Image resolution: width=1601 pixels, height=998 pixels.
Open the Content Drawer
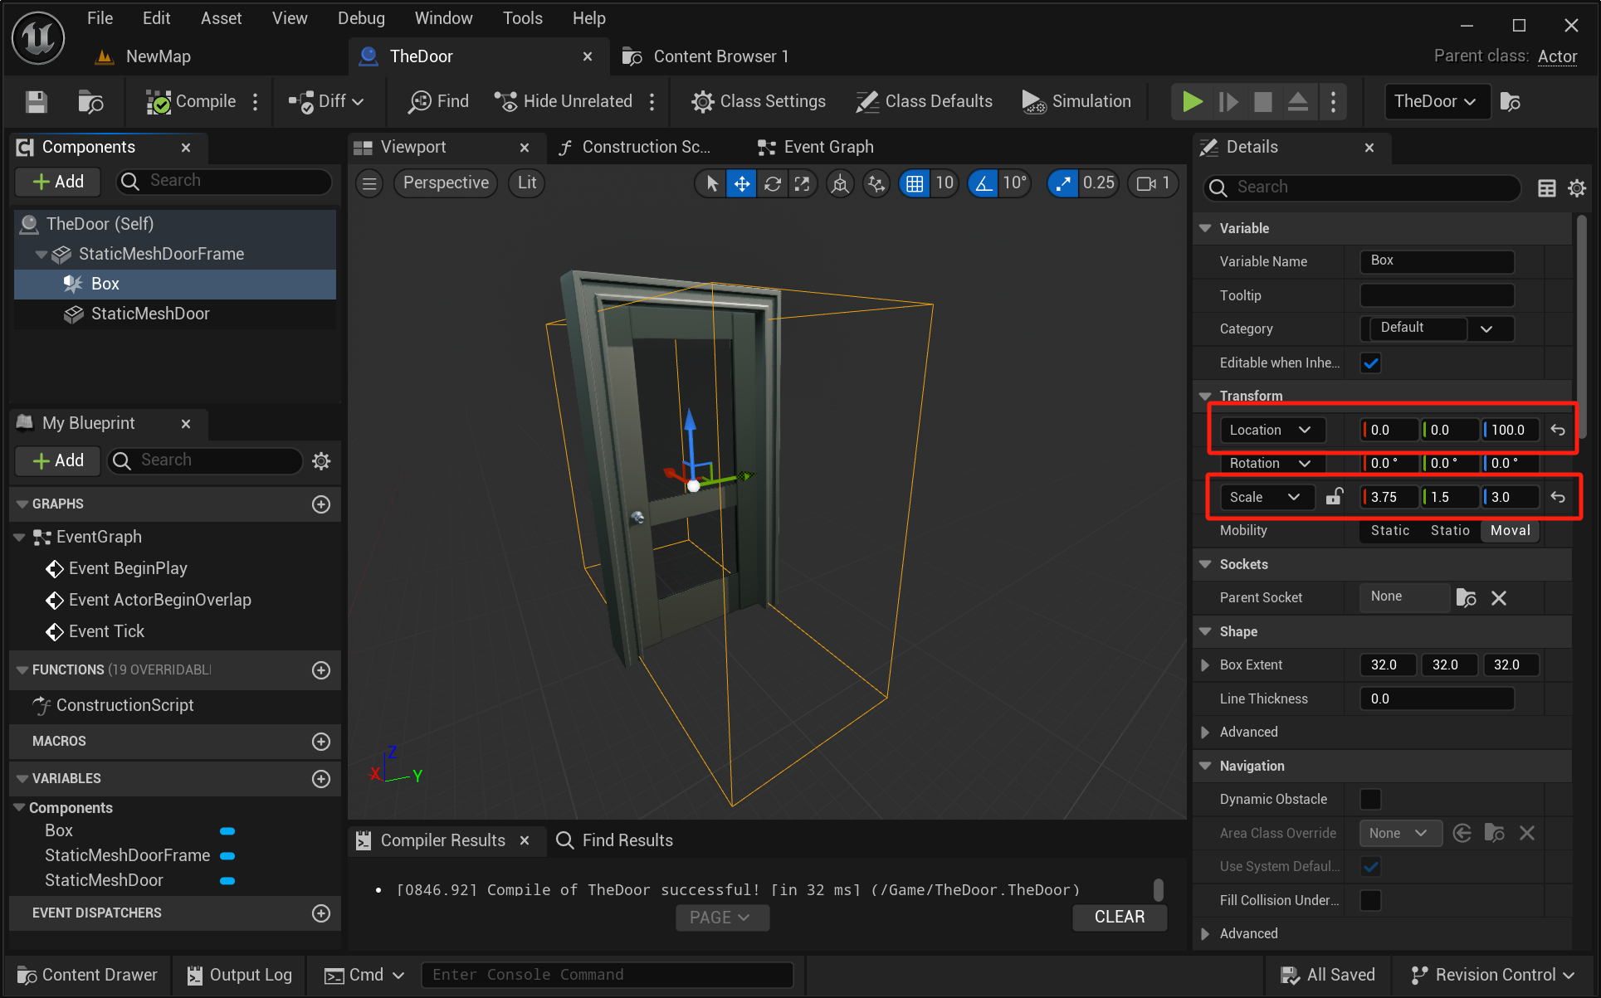(87, 975)
